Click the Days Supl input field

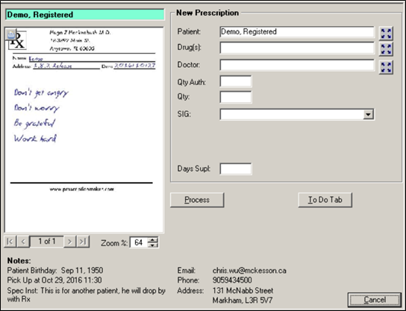pyautogui.click(x=236, y=169)
